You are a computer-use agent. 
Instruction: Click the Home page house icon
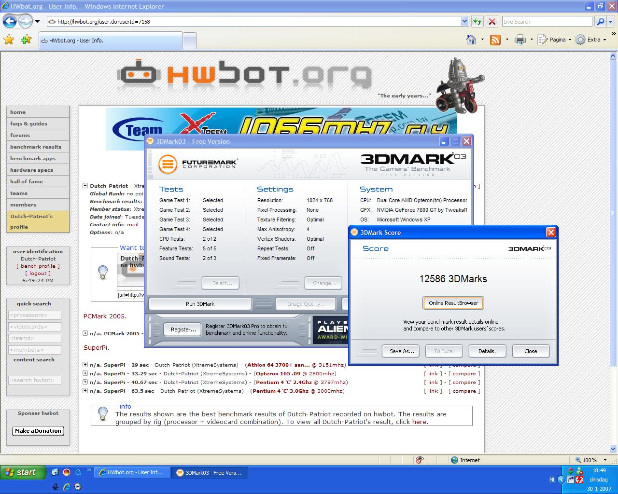(x=472, y=40)
